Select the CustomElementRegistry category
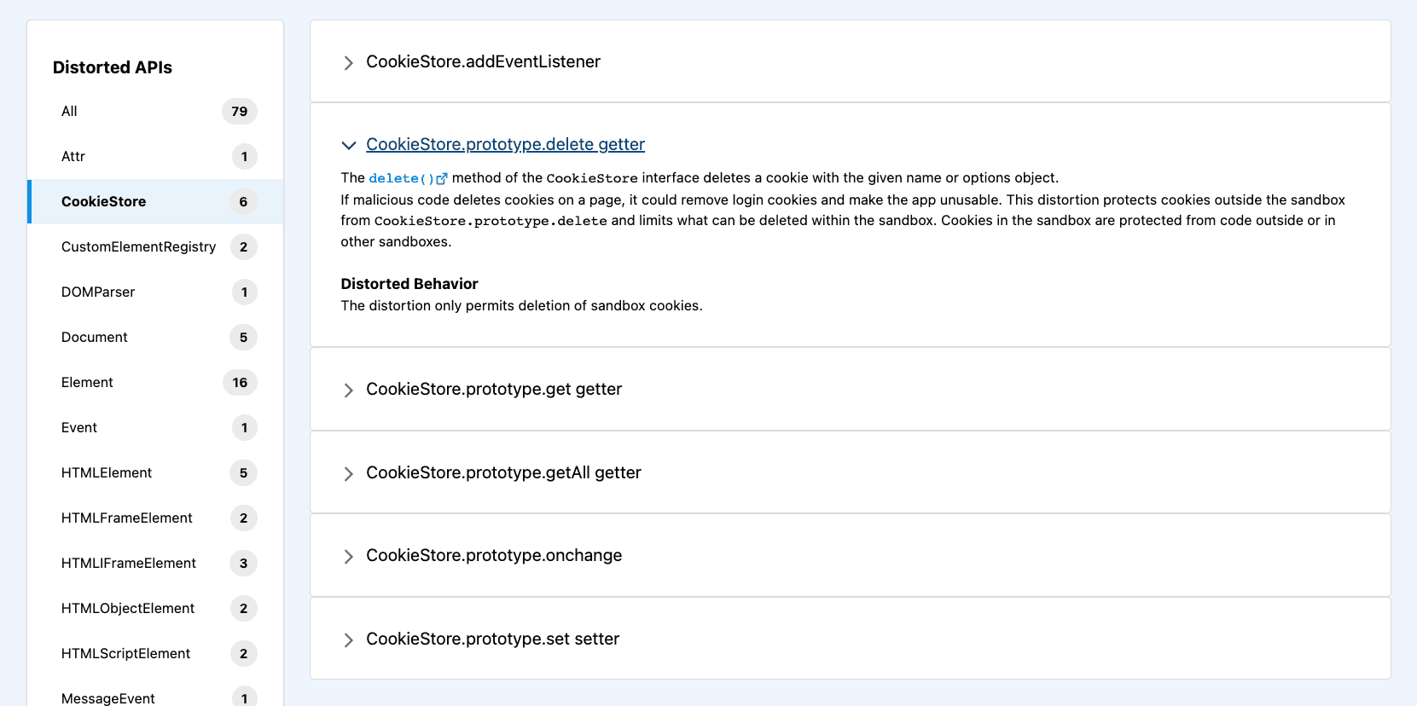The height and width of the screenshot is (706, 1417). [156, 247]
